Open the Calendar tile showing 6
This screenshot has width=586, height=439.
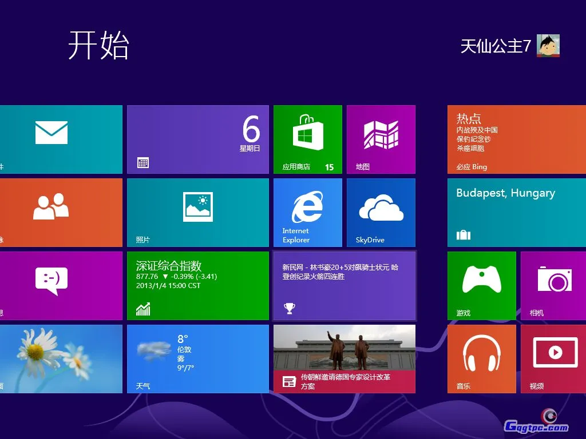click(197, 139)
